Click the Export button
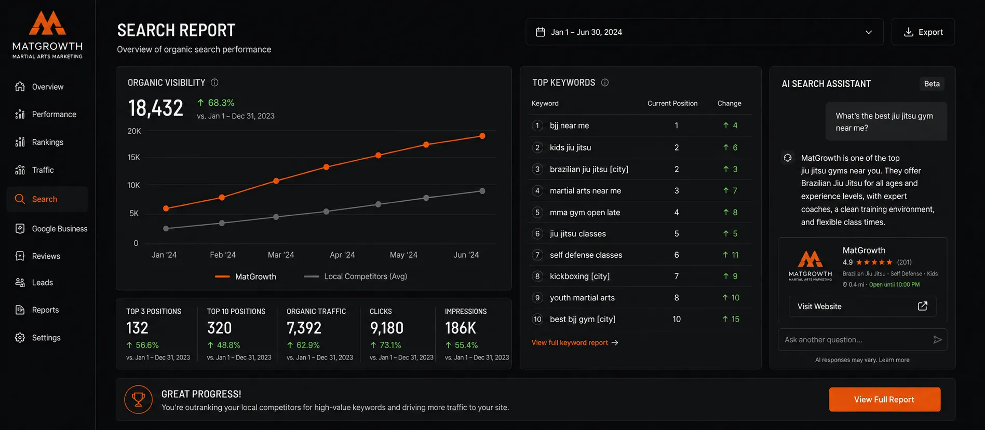The height and width of the screenshot is (430, 985). 923,32
